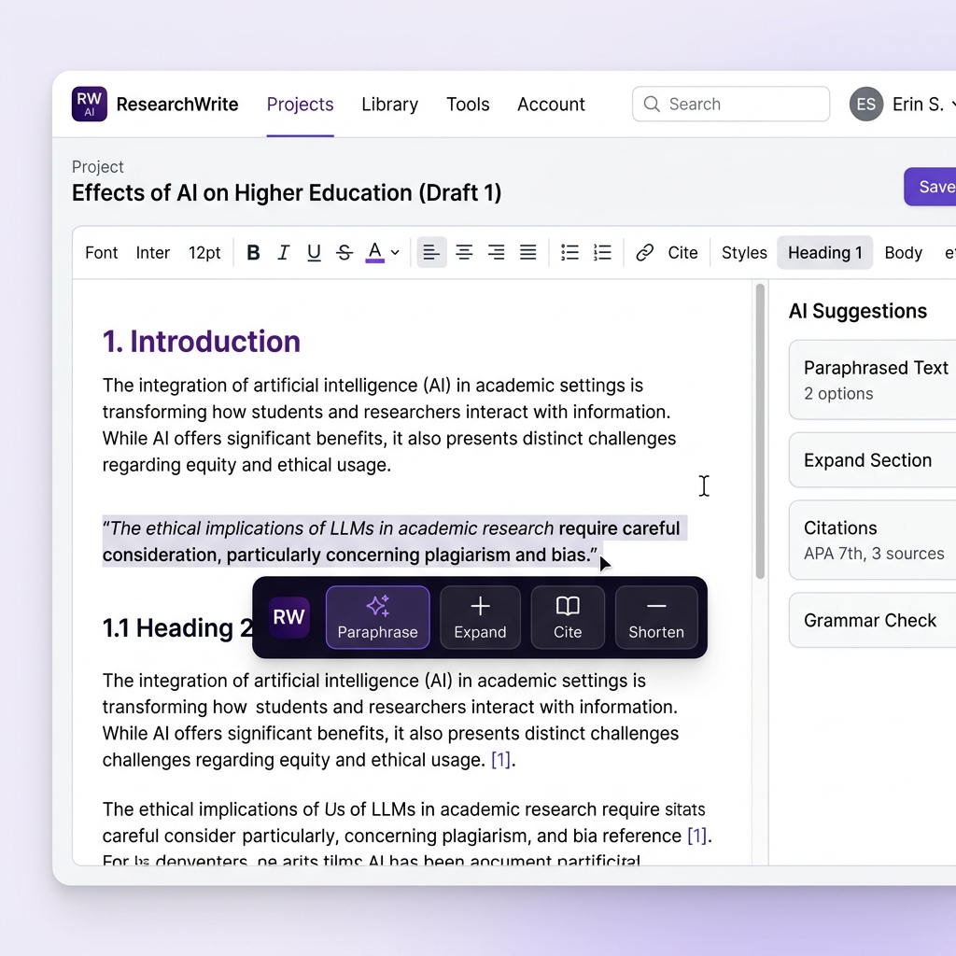Open the Library tab

coord(389,105)
